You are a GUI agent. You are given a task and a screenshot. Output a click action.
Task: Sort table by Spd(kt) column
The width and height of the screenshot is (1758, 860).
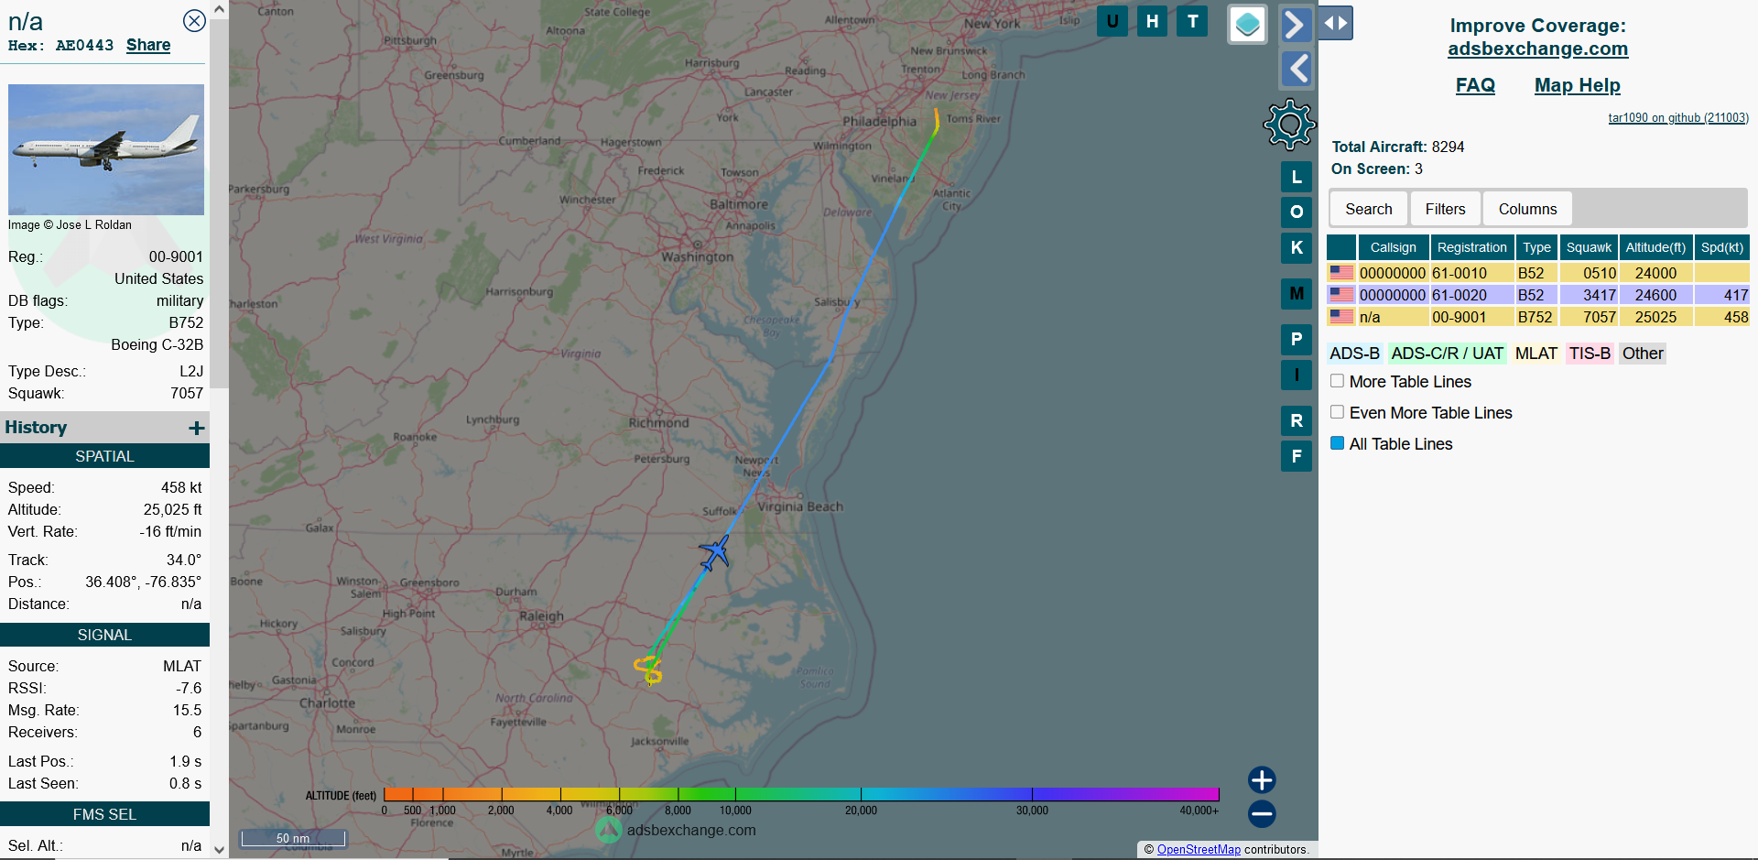click(x=1721, y=247)
